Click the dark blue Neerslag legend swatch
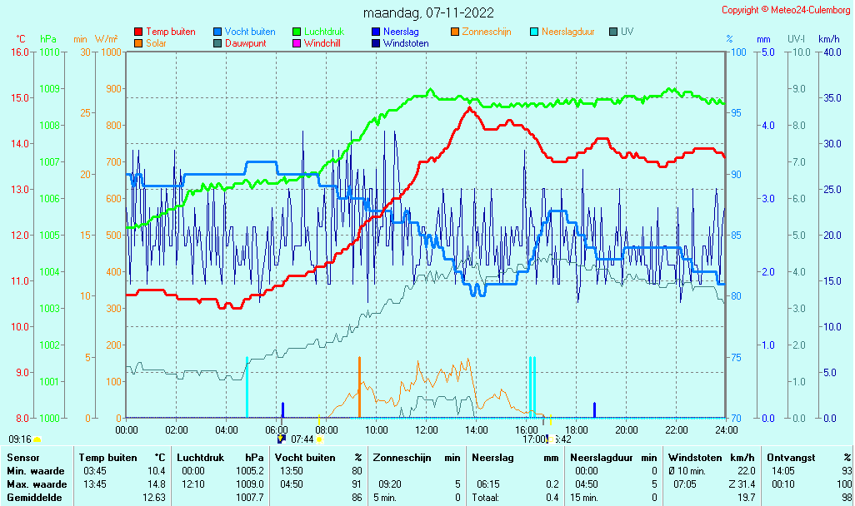Image resolution: width=855 pixels, height=506 pixels. [x=376, y=32]
